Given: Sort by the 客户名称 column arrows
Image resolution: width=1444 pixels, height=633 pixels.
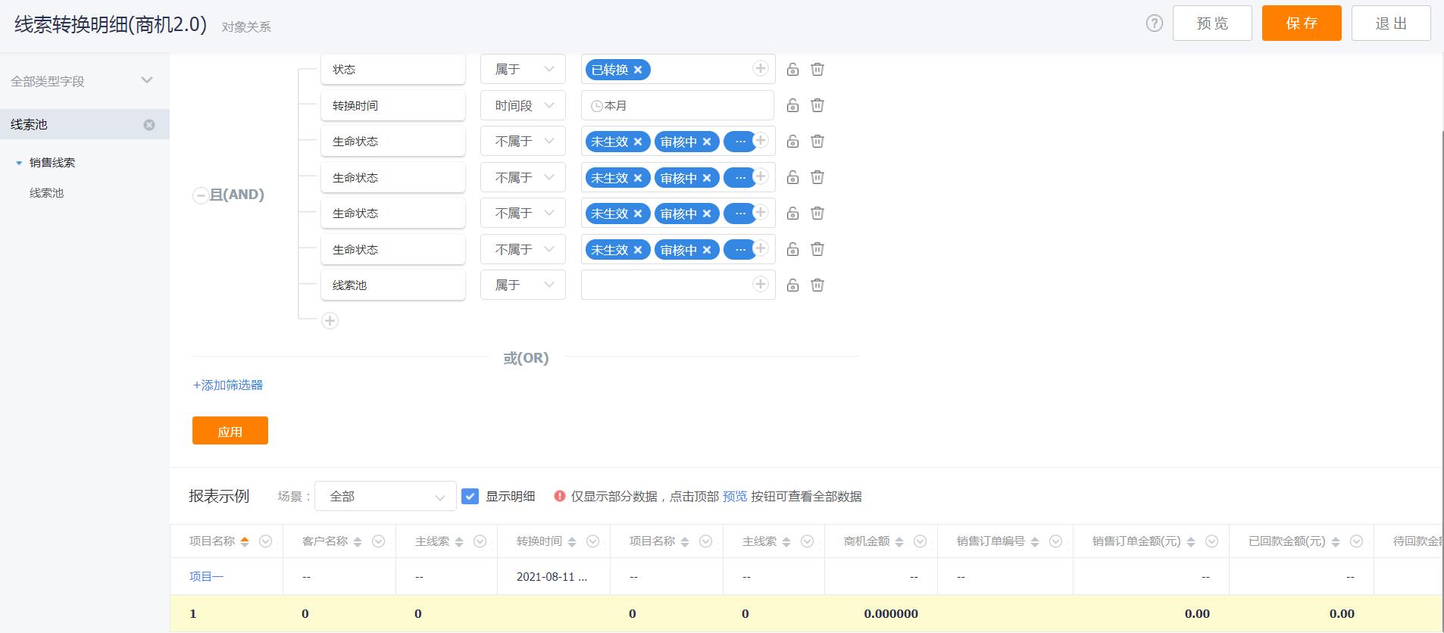Looking at the screenshot, I should pos(358,541).
